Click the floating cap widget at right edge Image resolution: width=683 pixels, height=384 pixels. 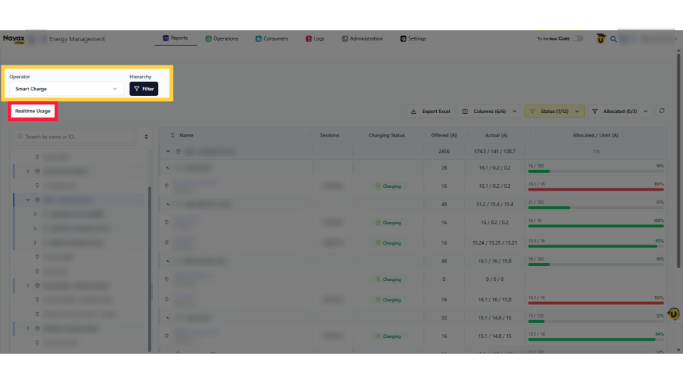[674, 314]
